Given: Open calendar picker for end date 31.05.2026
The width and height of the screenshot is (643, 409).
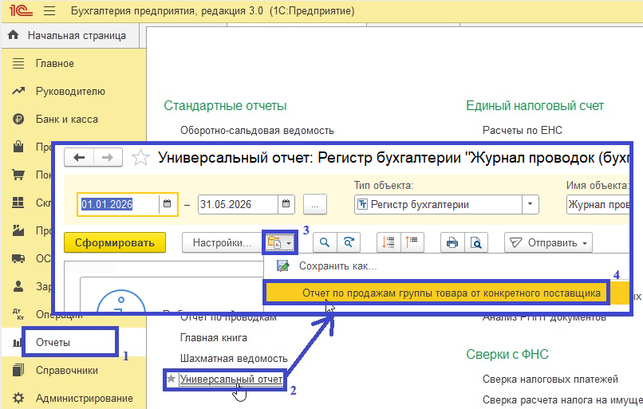Looking at the screenshot, I should (286, 204).
